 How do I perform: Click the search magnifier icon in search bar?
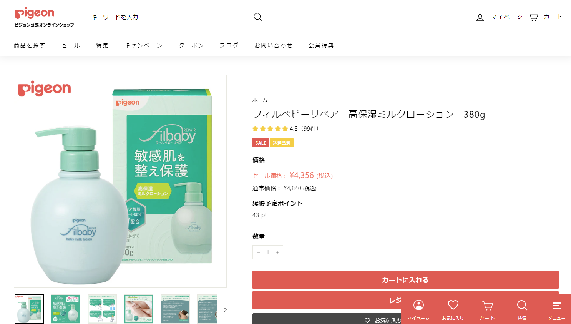point(258,17)
